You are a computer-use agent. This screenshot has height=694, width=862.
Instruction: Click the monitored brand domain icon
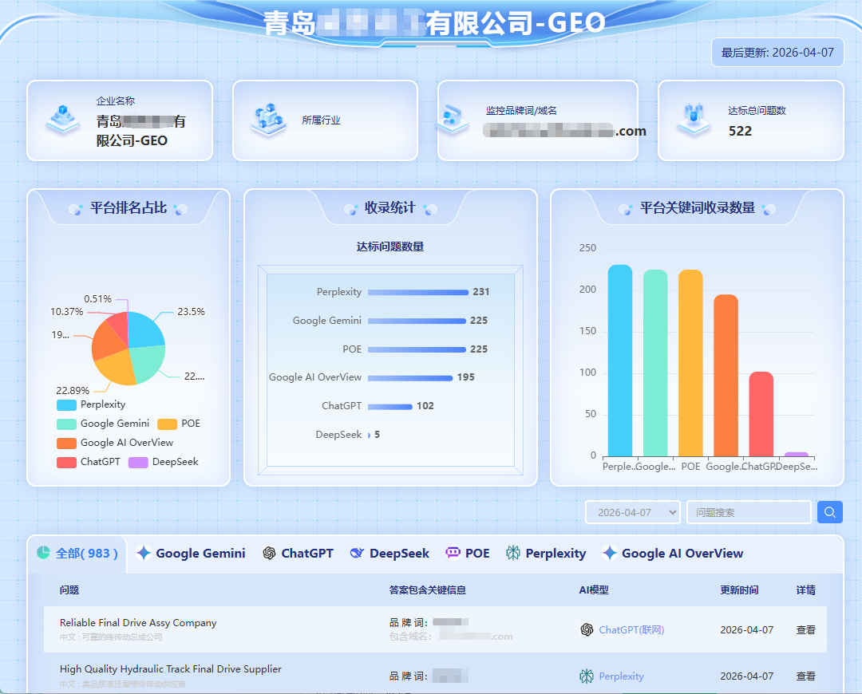tap(453, 120)
